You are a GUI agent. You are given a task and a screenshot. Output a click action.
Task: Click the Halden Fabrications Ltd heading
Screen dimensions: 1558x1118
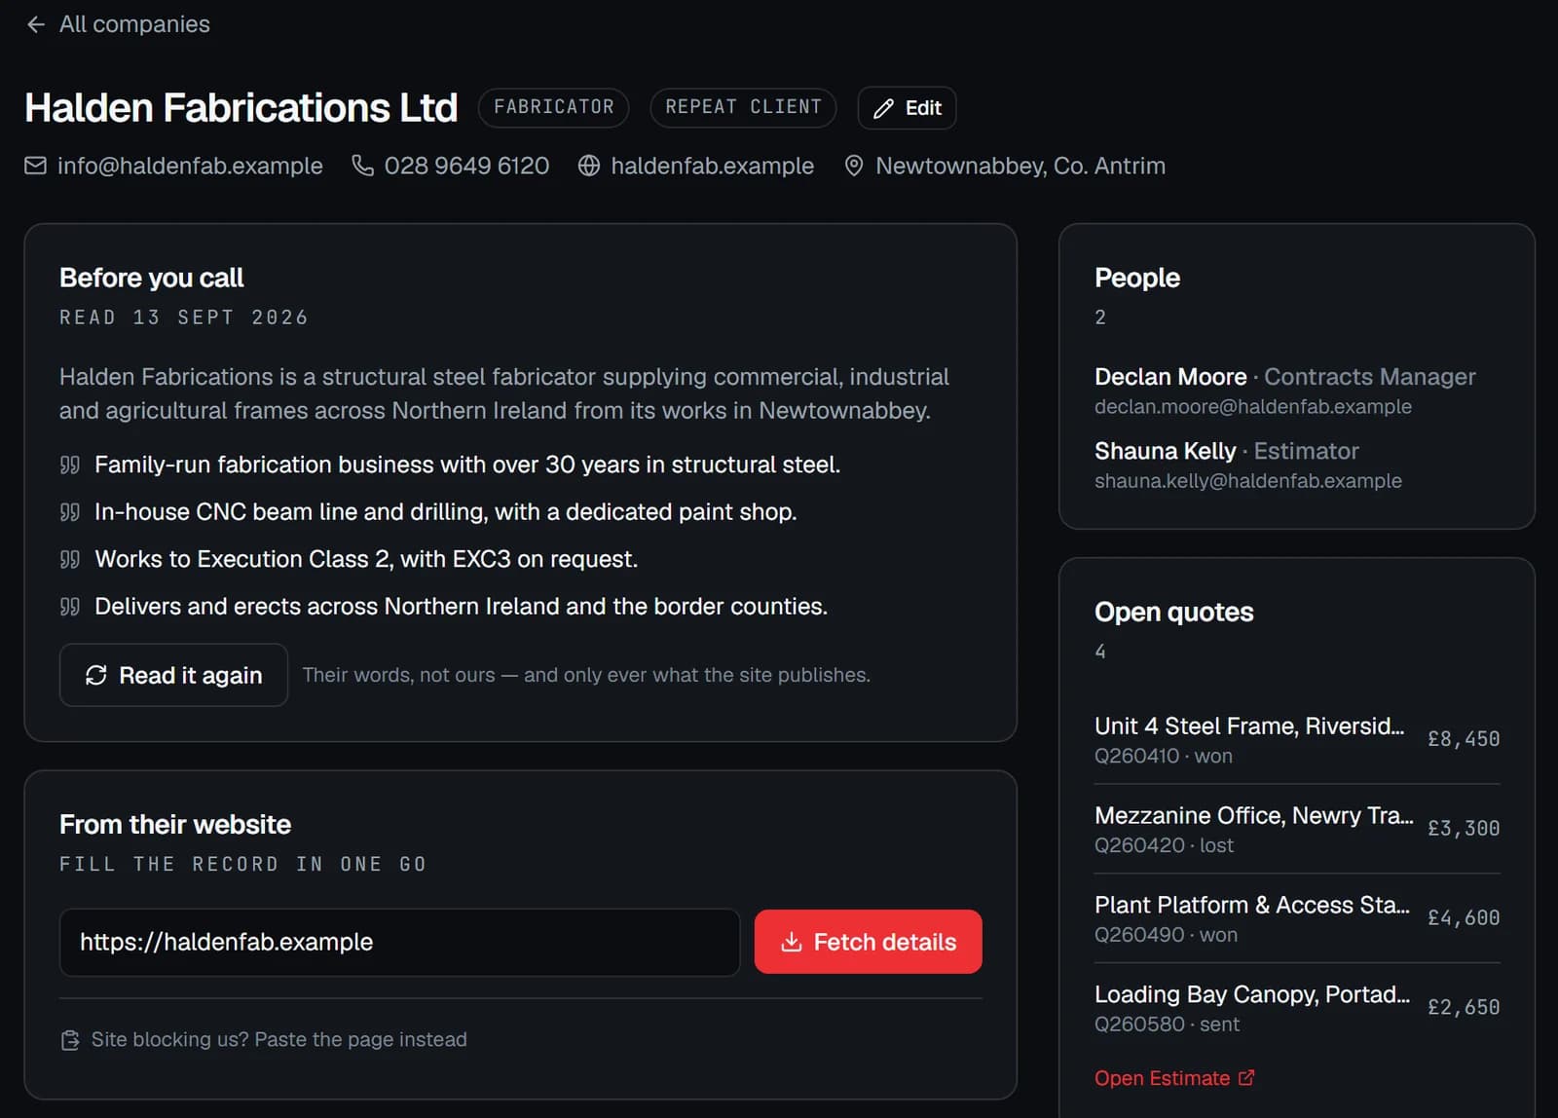241,107
